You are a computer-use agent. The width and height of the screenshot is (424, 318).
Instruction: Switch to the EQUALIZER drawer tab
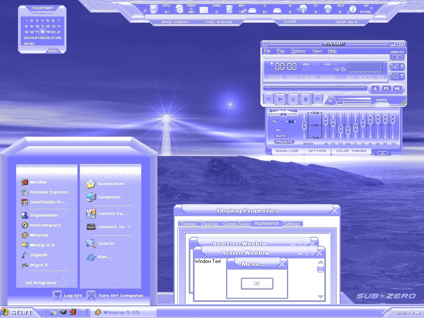(x=287, y=151)
